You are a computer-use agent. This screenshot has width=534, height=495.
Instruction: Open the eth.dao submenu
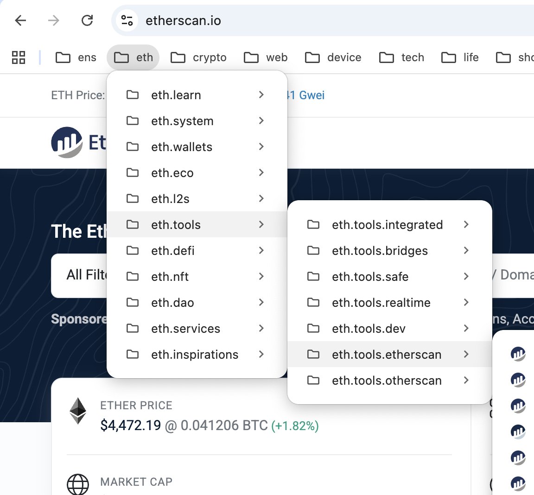[197, 302]
